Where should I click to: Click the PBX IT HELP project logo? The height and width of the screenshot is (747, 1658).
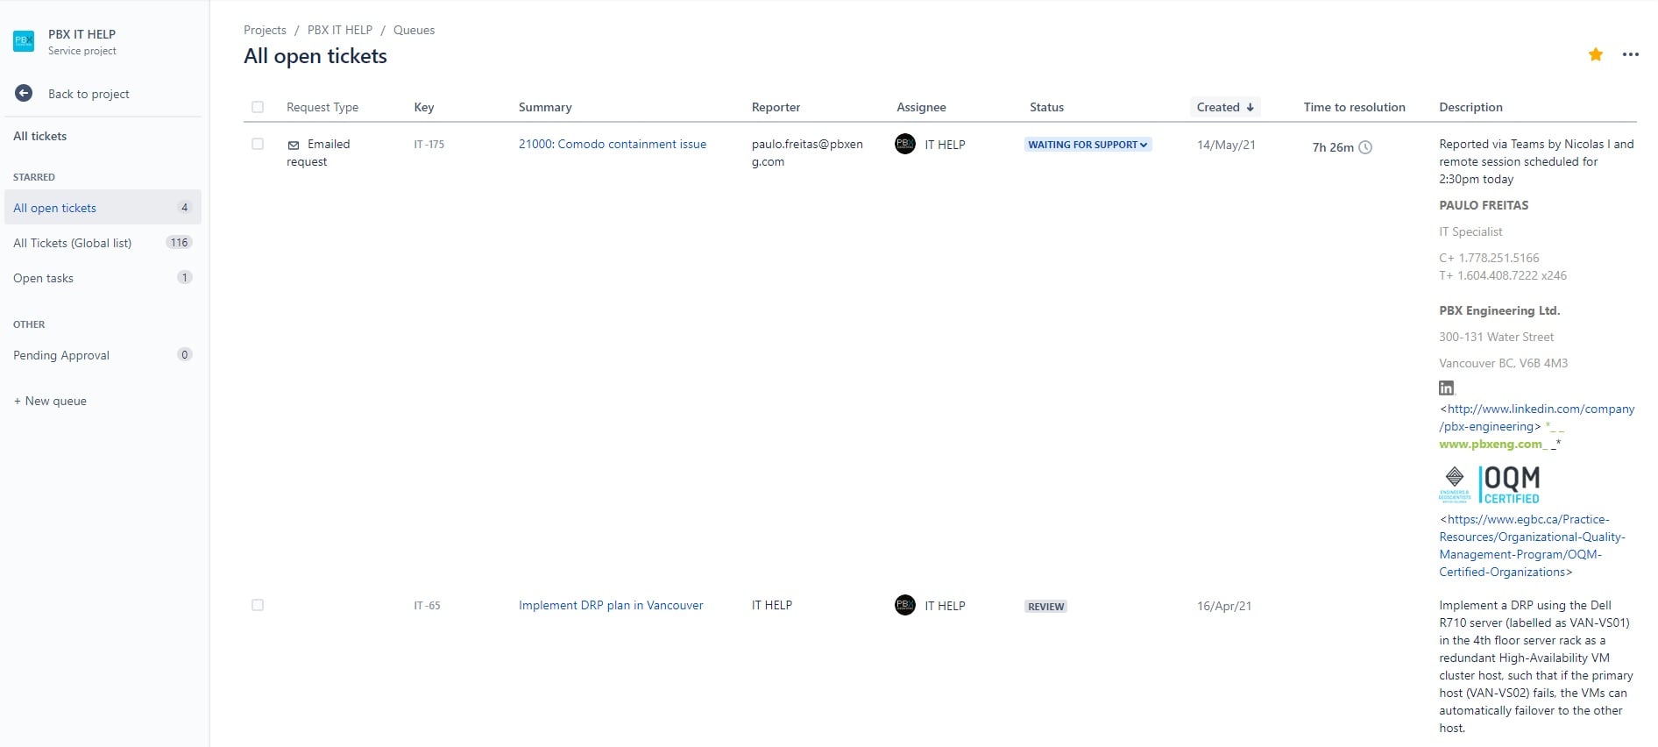click(x=24, y=41)
